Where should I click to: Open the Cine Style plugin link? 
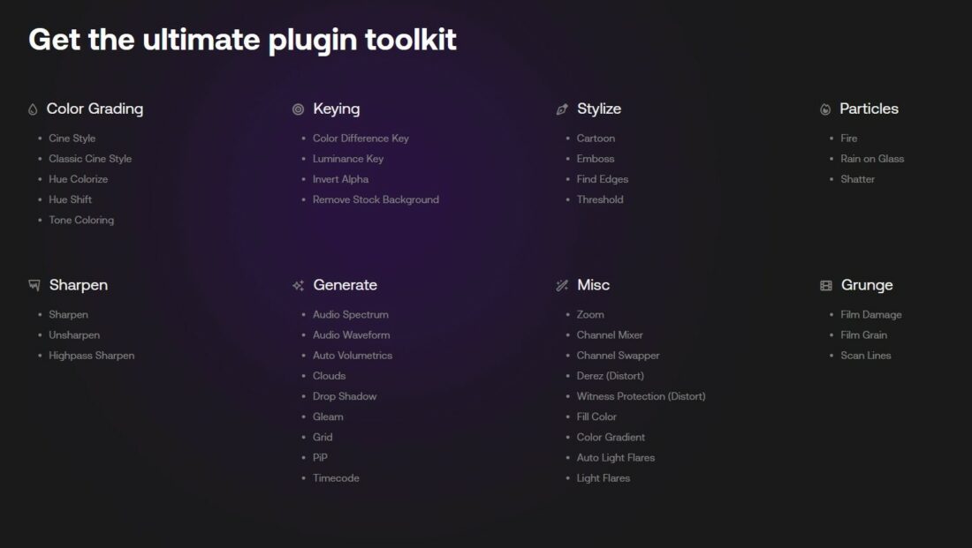pyautogui.click(x=72, y=139)
